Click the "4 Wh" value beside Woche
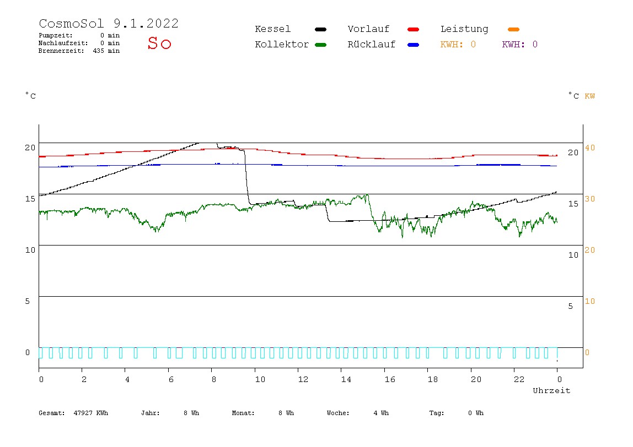 pos(381,413)
